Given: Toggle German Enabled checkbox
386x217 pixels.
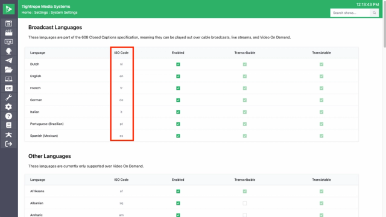Looking at the screenshot, I should click(x=178, y=100).
